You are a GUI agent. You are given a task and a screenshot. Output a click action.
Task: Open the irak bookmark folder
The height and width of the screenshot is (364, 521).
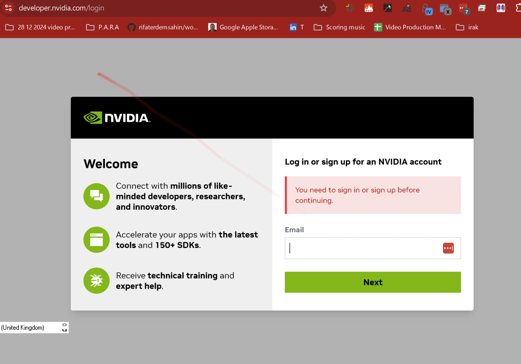point(467,27)
